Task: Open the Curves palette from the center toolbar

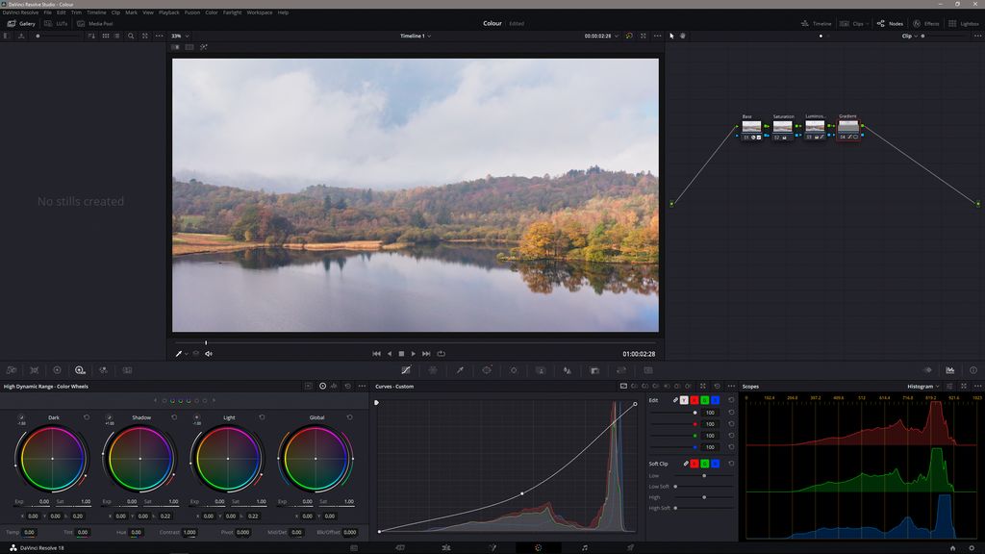Action: pos(405,369)
